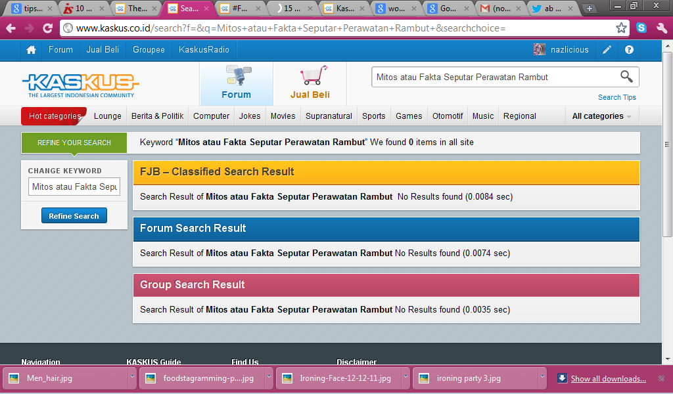Click the FJB – Classified Search Result header
673x394 pixels.
tap(386, 172)
